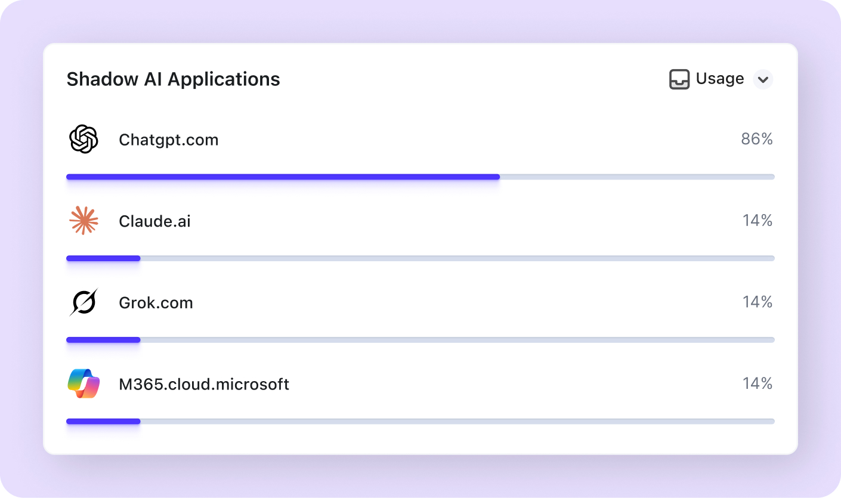Click the 14% value for M365.cloud.microsoft

point(757,383)
